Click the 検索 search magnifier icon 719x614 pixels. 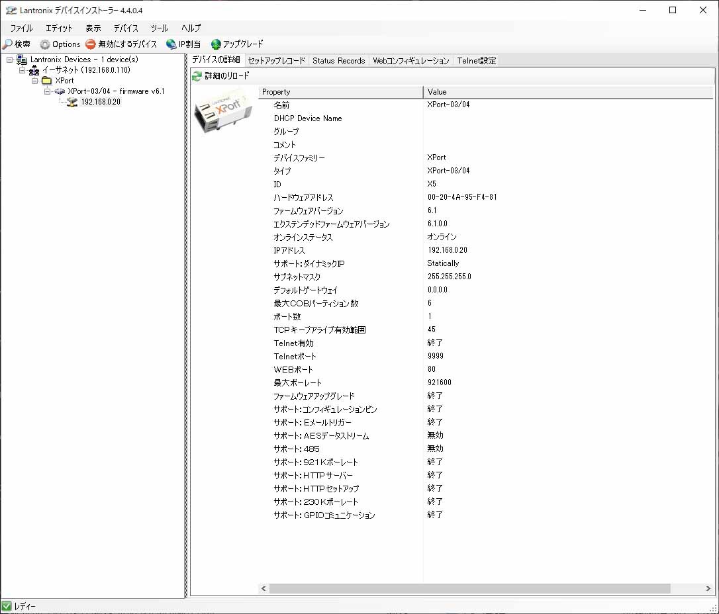(x=7, y=44)
